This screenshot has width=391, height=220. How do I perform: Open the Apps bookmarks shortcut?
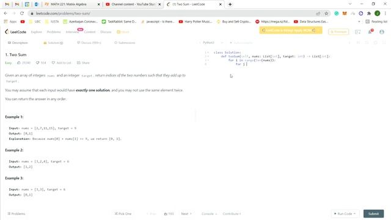[x=10, y=22]
